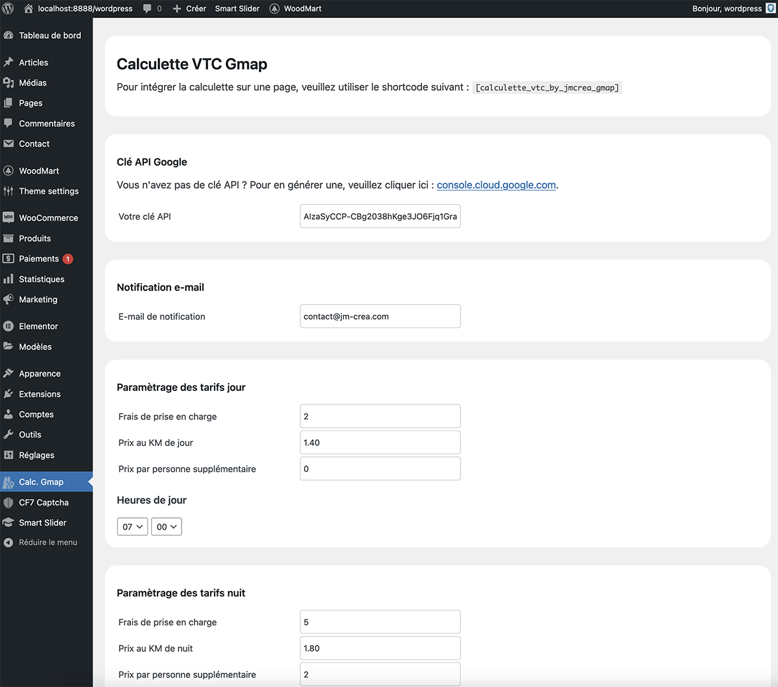Click the CF7 Captcha shield icon
778x687 pixels.
coord(8,502)
